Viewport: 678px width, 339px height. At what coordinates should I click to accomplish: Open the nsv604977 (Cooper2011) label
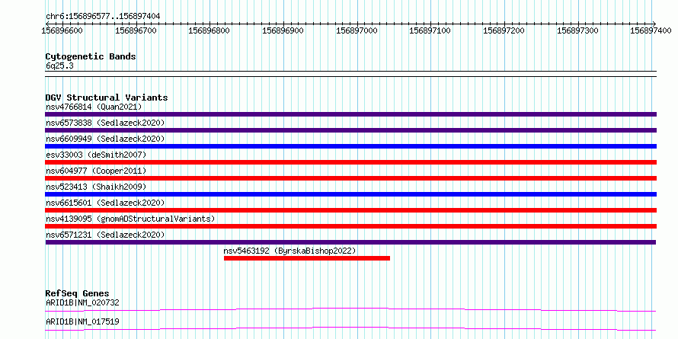click(96, 171)
